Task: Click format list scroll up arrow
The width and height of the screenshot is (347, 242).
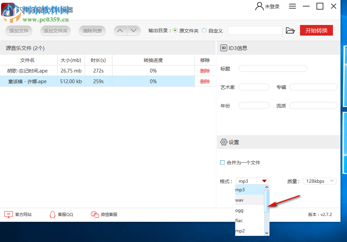Action: coord(267,187)
